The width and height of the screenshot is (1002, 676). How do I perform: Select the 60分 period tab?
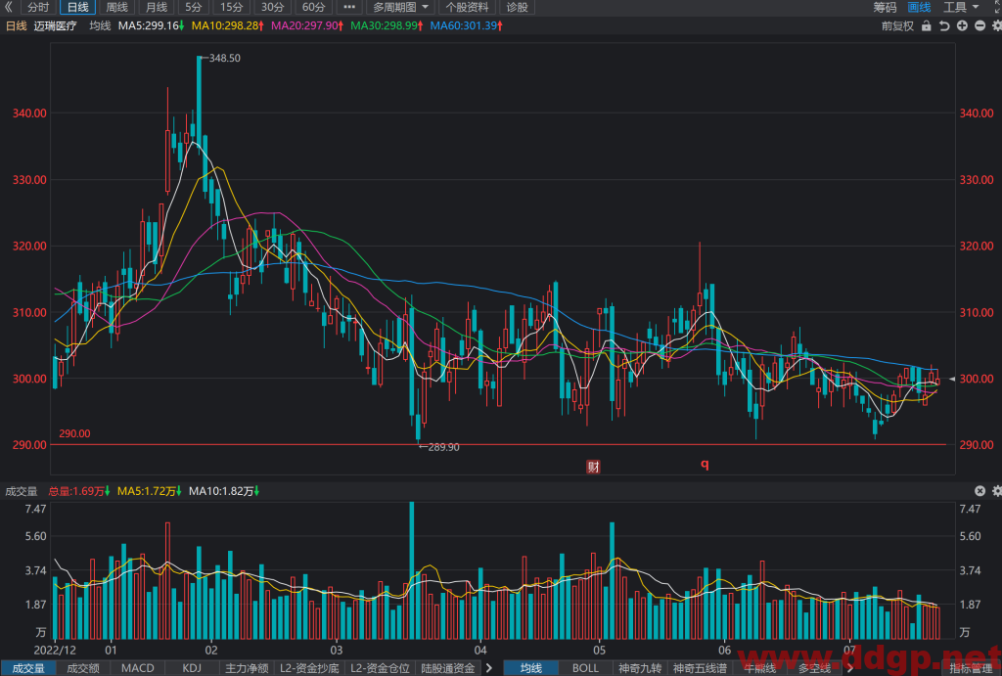(314, 7)
